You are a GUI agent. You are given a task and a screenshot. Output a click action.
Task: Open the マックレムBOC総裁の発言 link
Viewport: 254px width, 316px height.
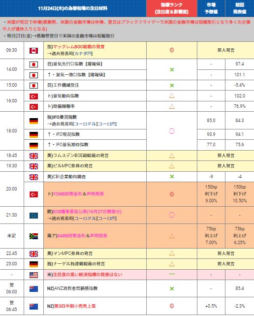tap(79, 47)
